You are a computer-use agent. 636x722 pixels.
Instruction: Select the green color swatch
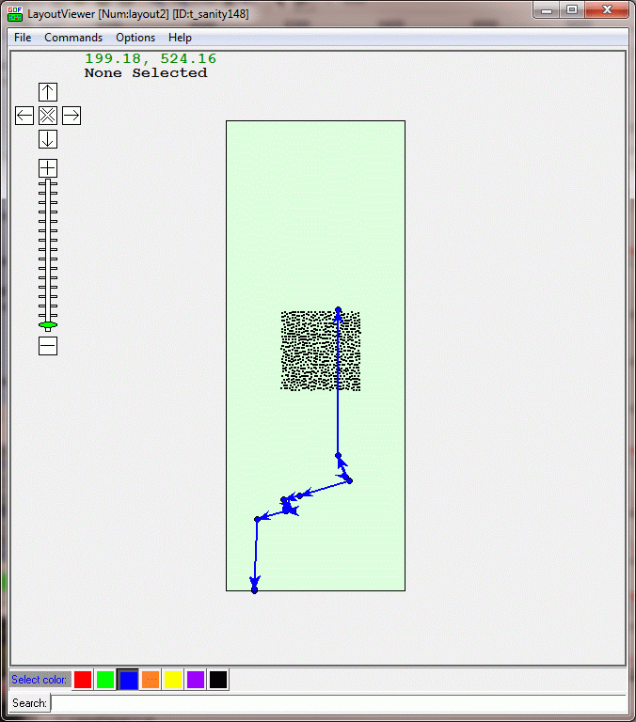[x=105, y=680]
